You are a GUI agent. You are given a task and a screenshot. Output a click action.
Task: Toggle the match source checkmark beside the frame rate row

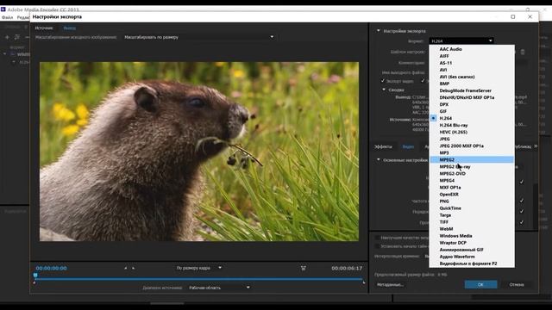click(x=521, y=201)
